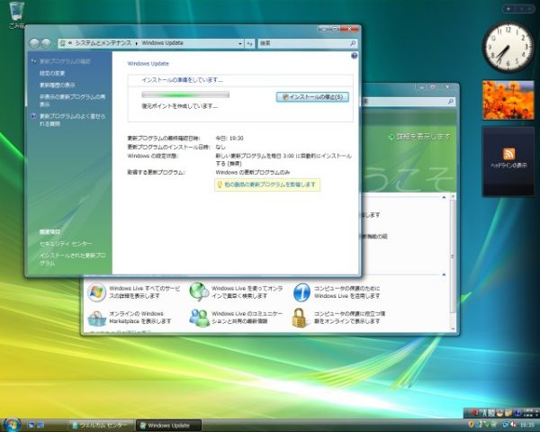Open the Windows Marketplace basket icon
The image size is (540, 432).
[x=95, y=318]
